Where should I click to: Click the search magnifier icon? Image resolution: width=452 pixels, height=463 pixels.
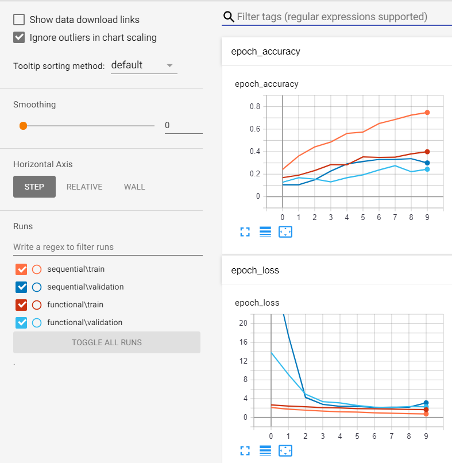tap(229, 17)
